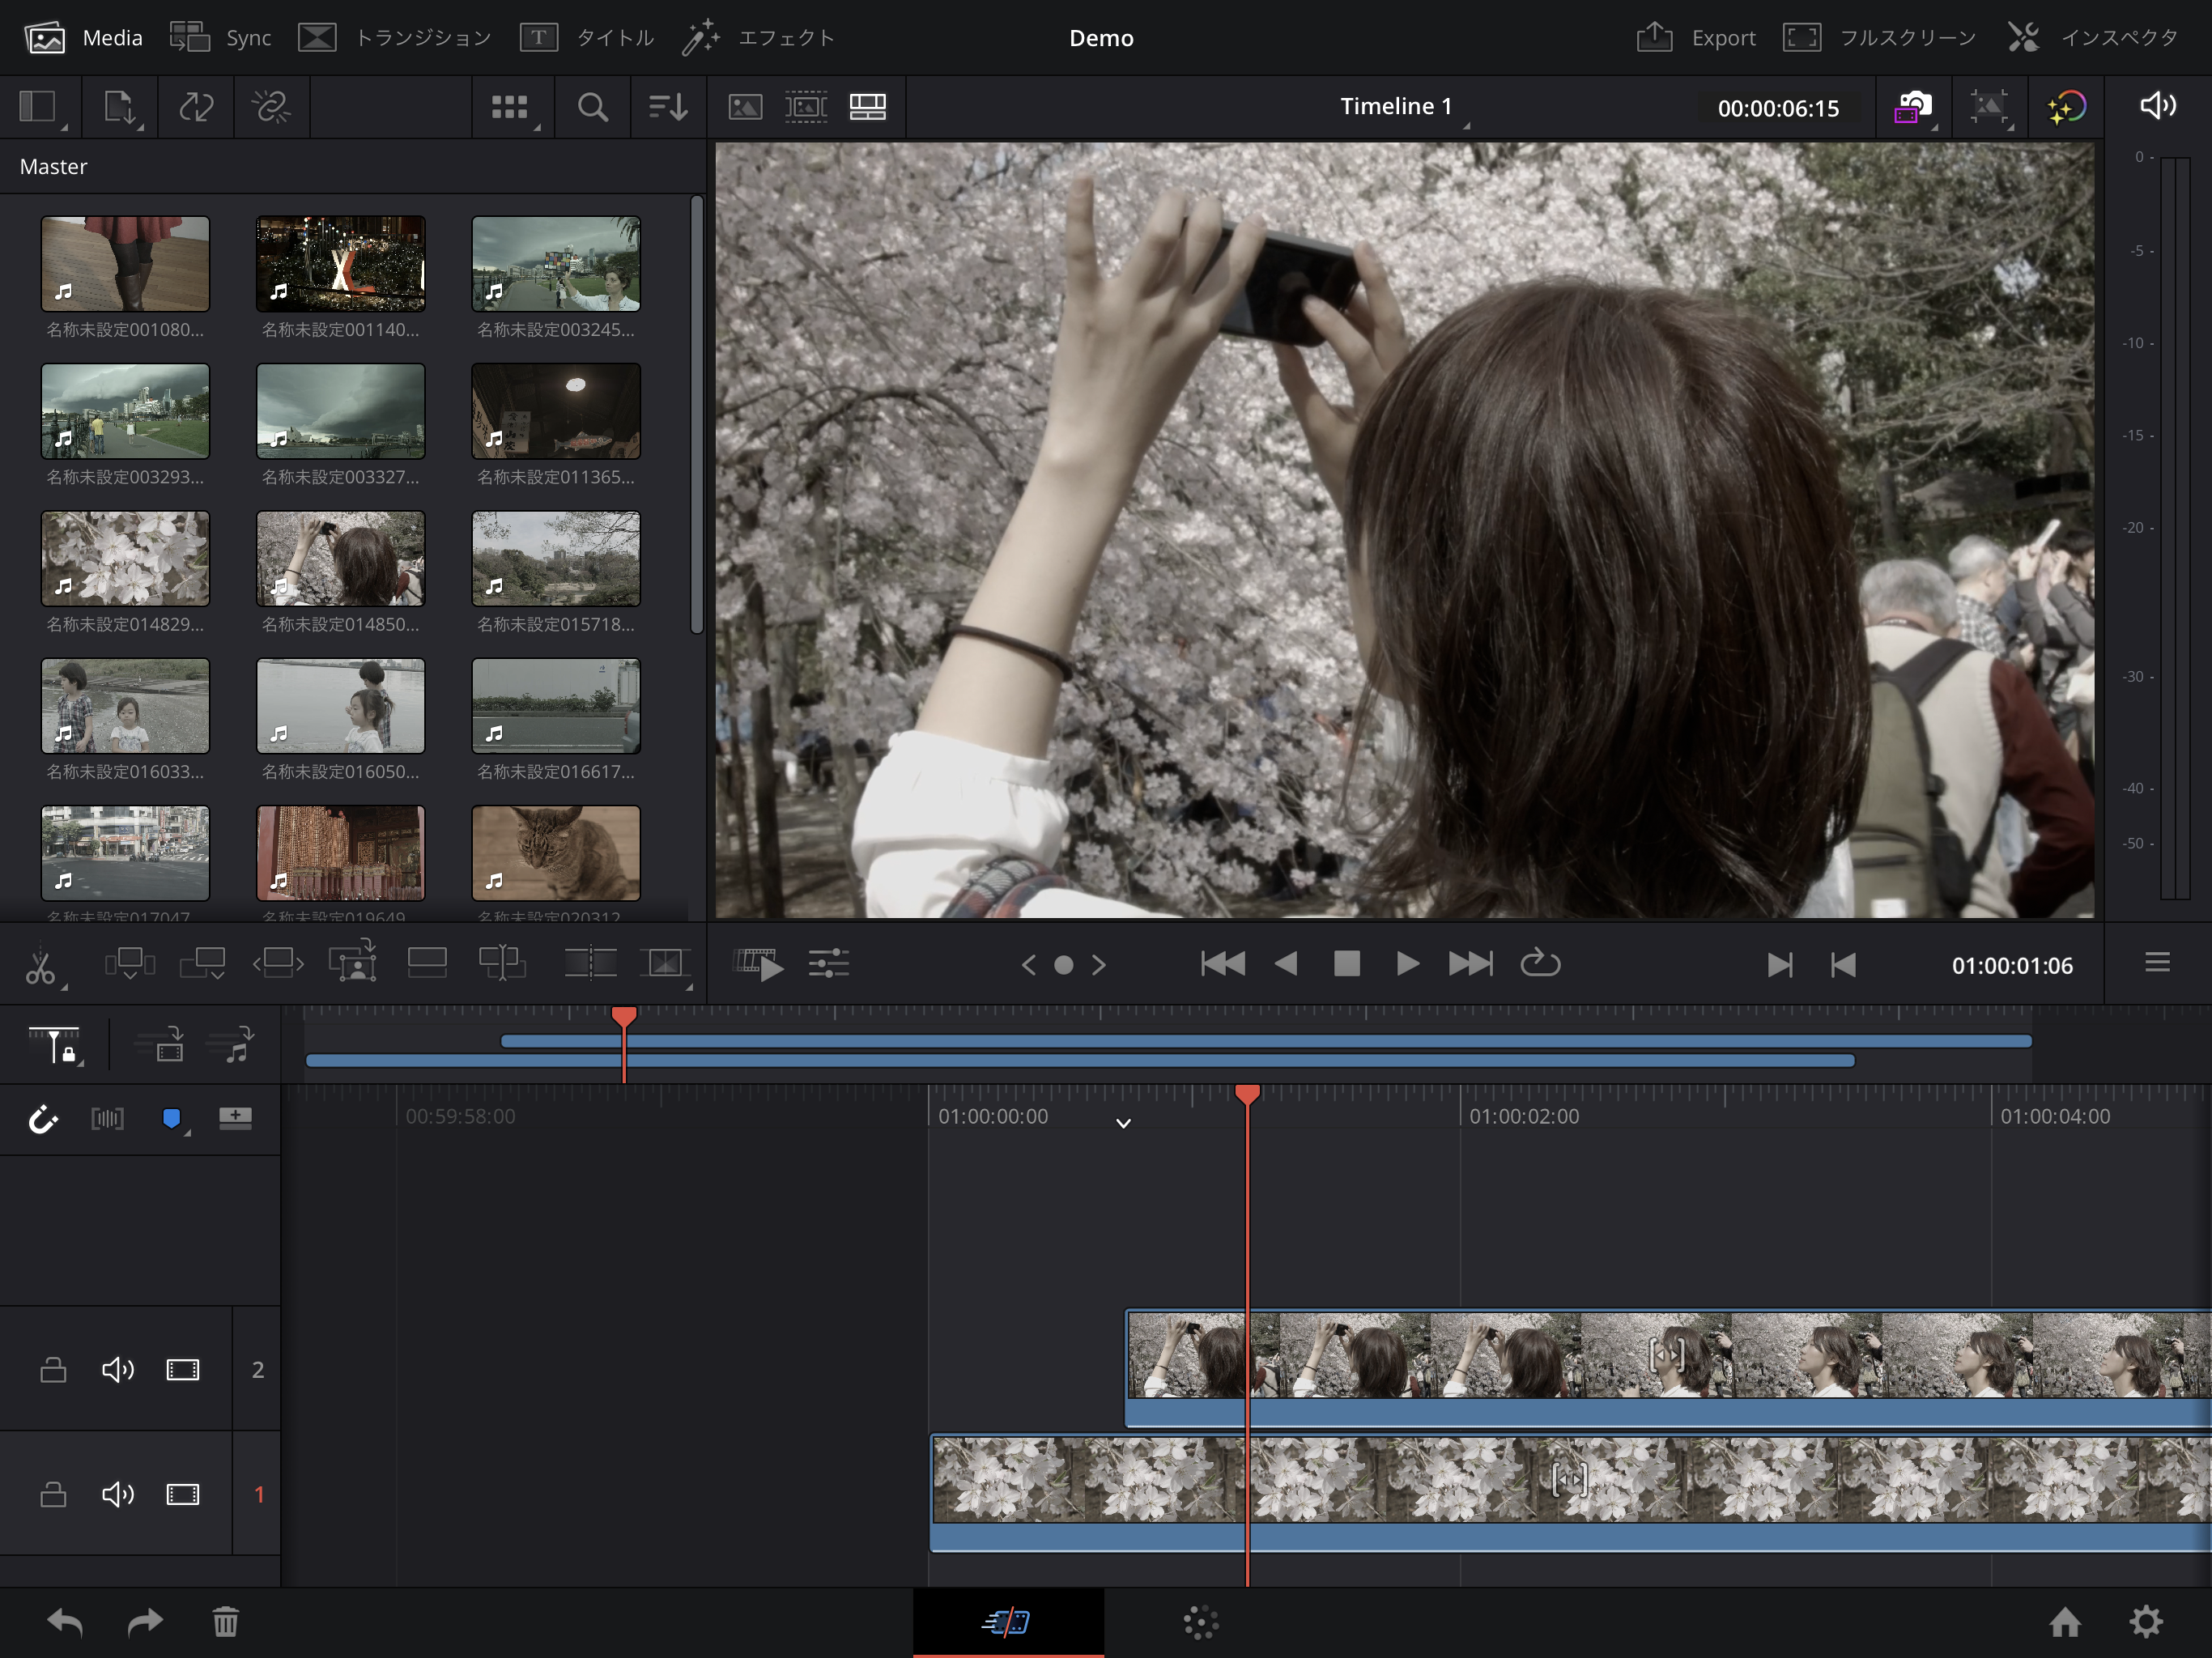The height and width of the screenshot is (1658, 2212).
Task: Toggle bypass color grades and effects
Action: point(2066,107)
